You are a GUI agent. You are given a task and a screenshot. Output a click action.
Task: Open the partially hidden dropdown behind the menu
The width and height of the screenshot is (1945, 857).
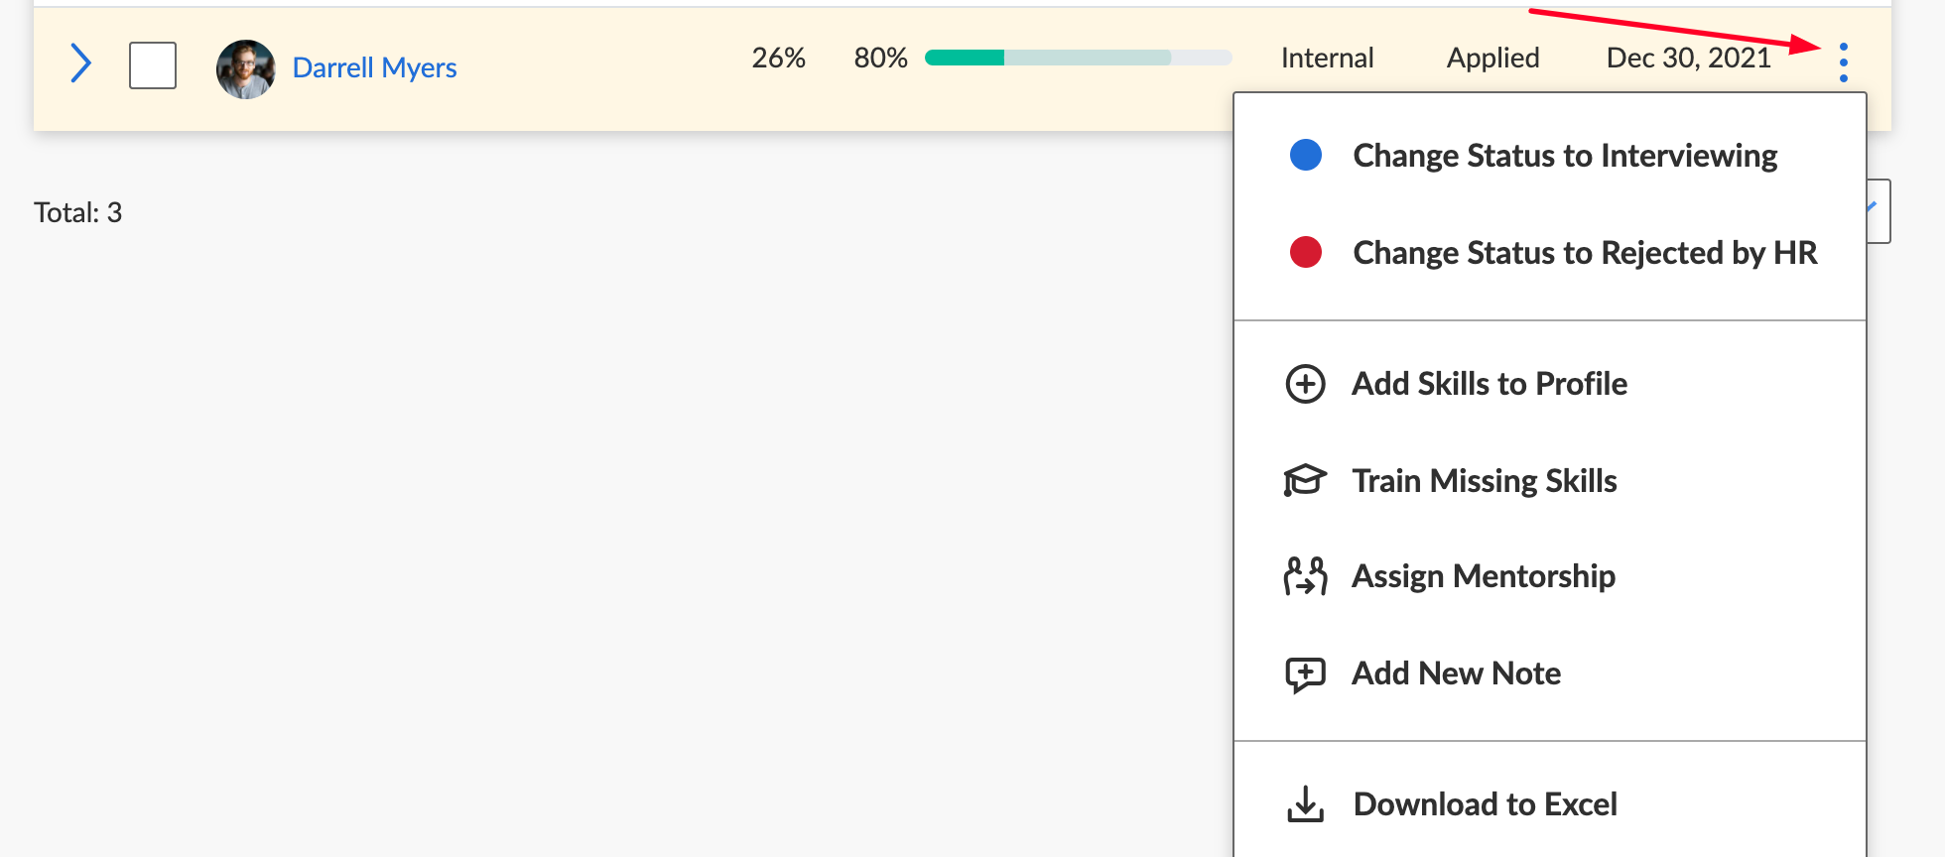(1879, 210)
